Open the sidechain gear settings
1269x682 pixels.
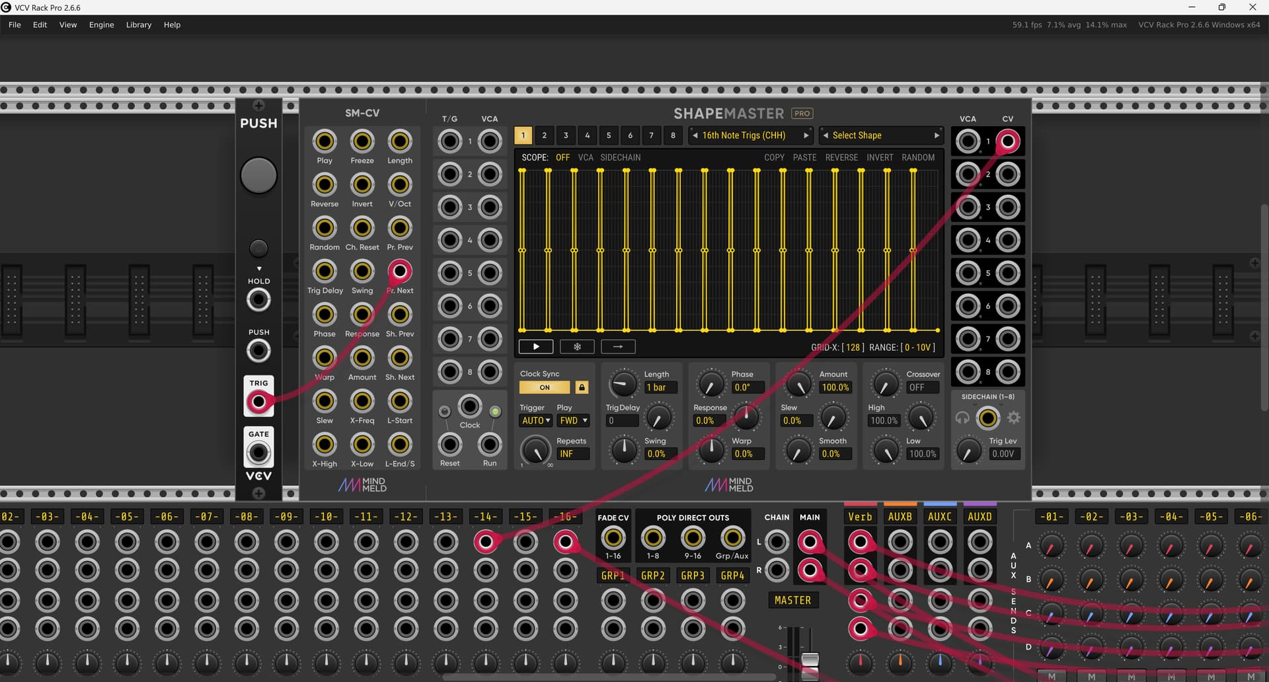tap(1013, 418)
